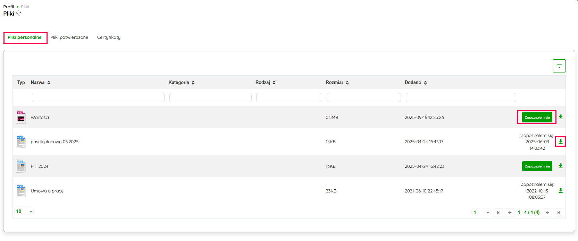The width and height of the screenshot is (578, 241).
Task: Click the favorite star next to Pliki
Action: click(18, 13)
